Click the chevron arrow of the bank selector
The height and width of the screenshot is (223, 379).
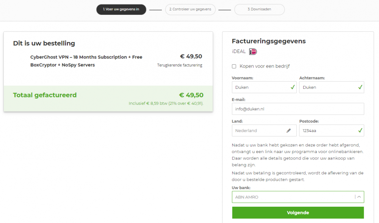(x=359, y=197)
